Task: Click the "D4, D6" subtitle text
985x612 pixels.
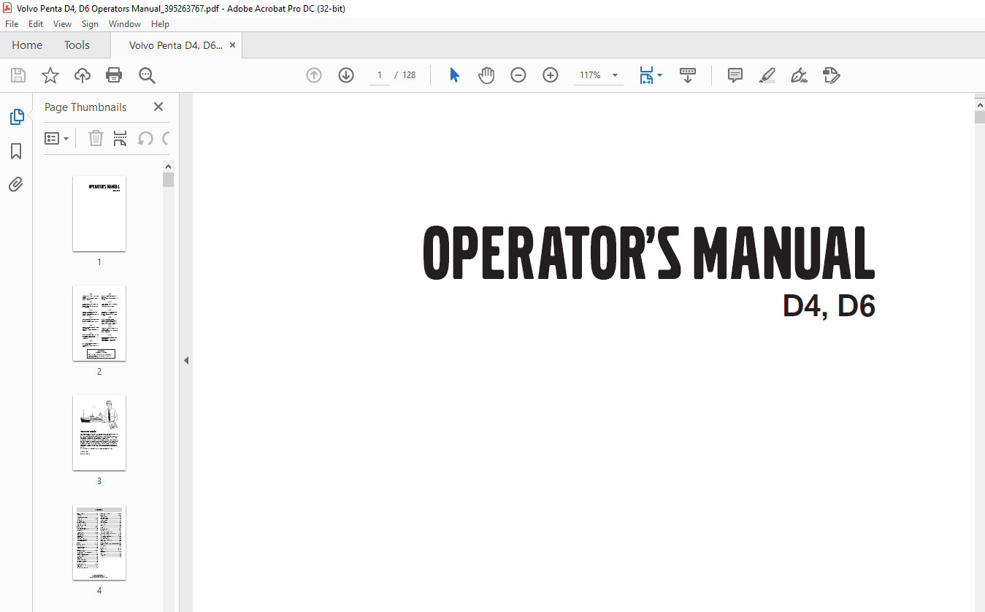Action: (829, 306)
